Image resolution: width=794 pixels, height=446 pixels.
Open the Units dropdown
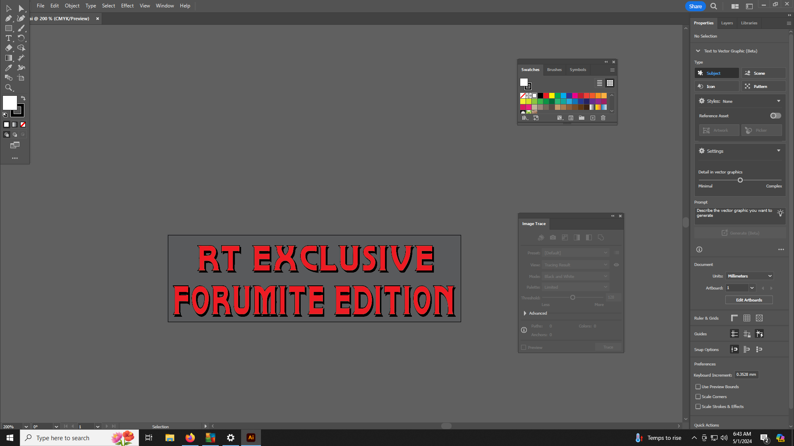749,276
